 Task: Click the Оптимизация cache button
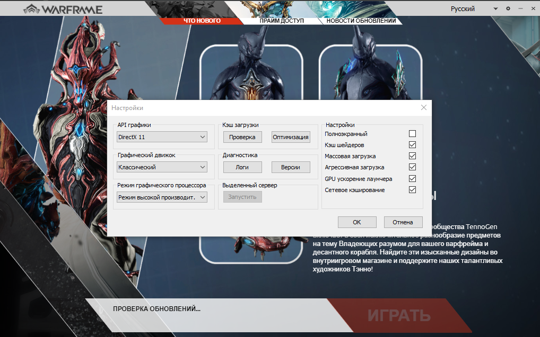coord(291,137)
